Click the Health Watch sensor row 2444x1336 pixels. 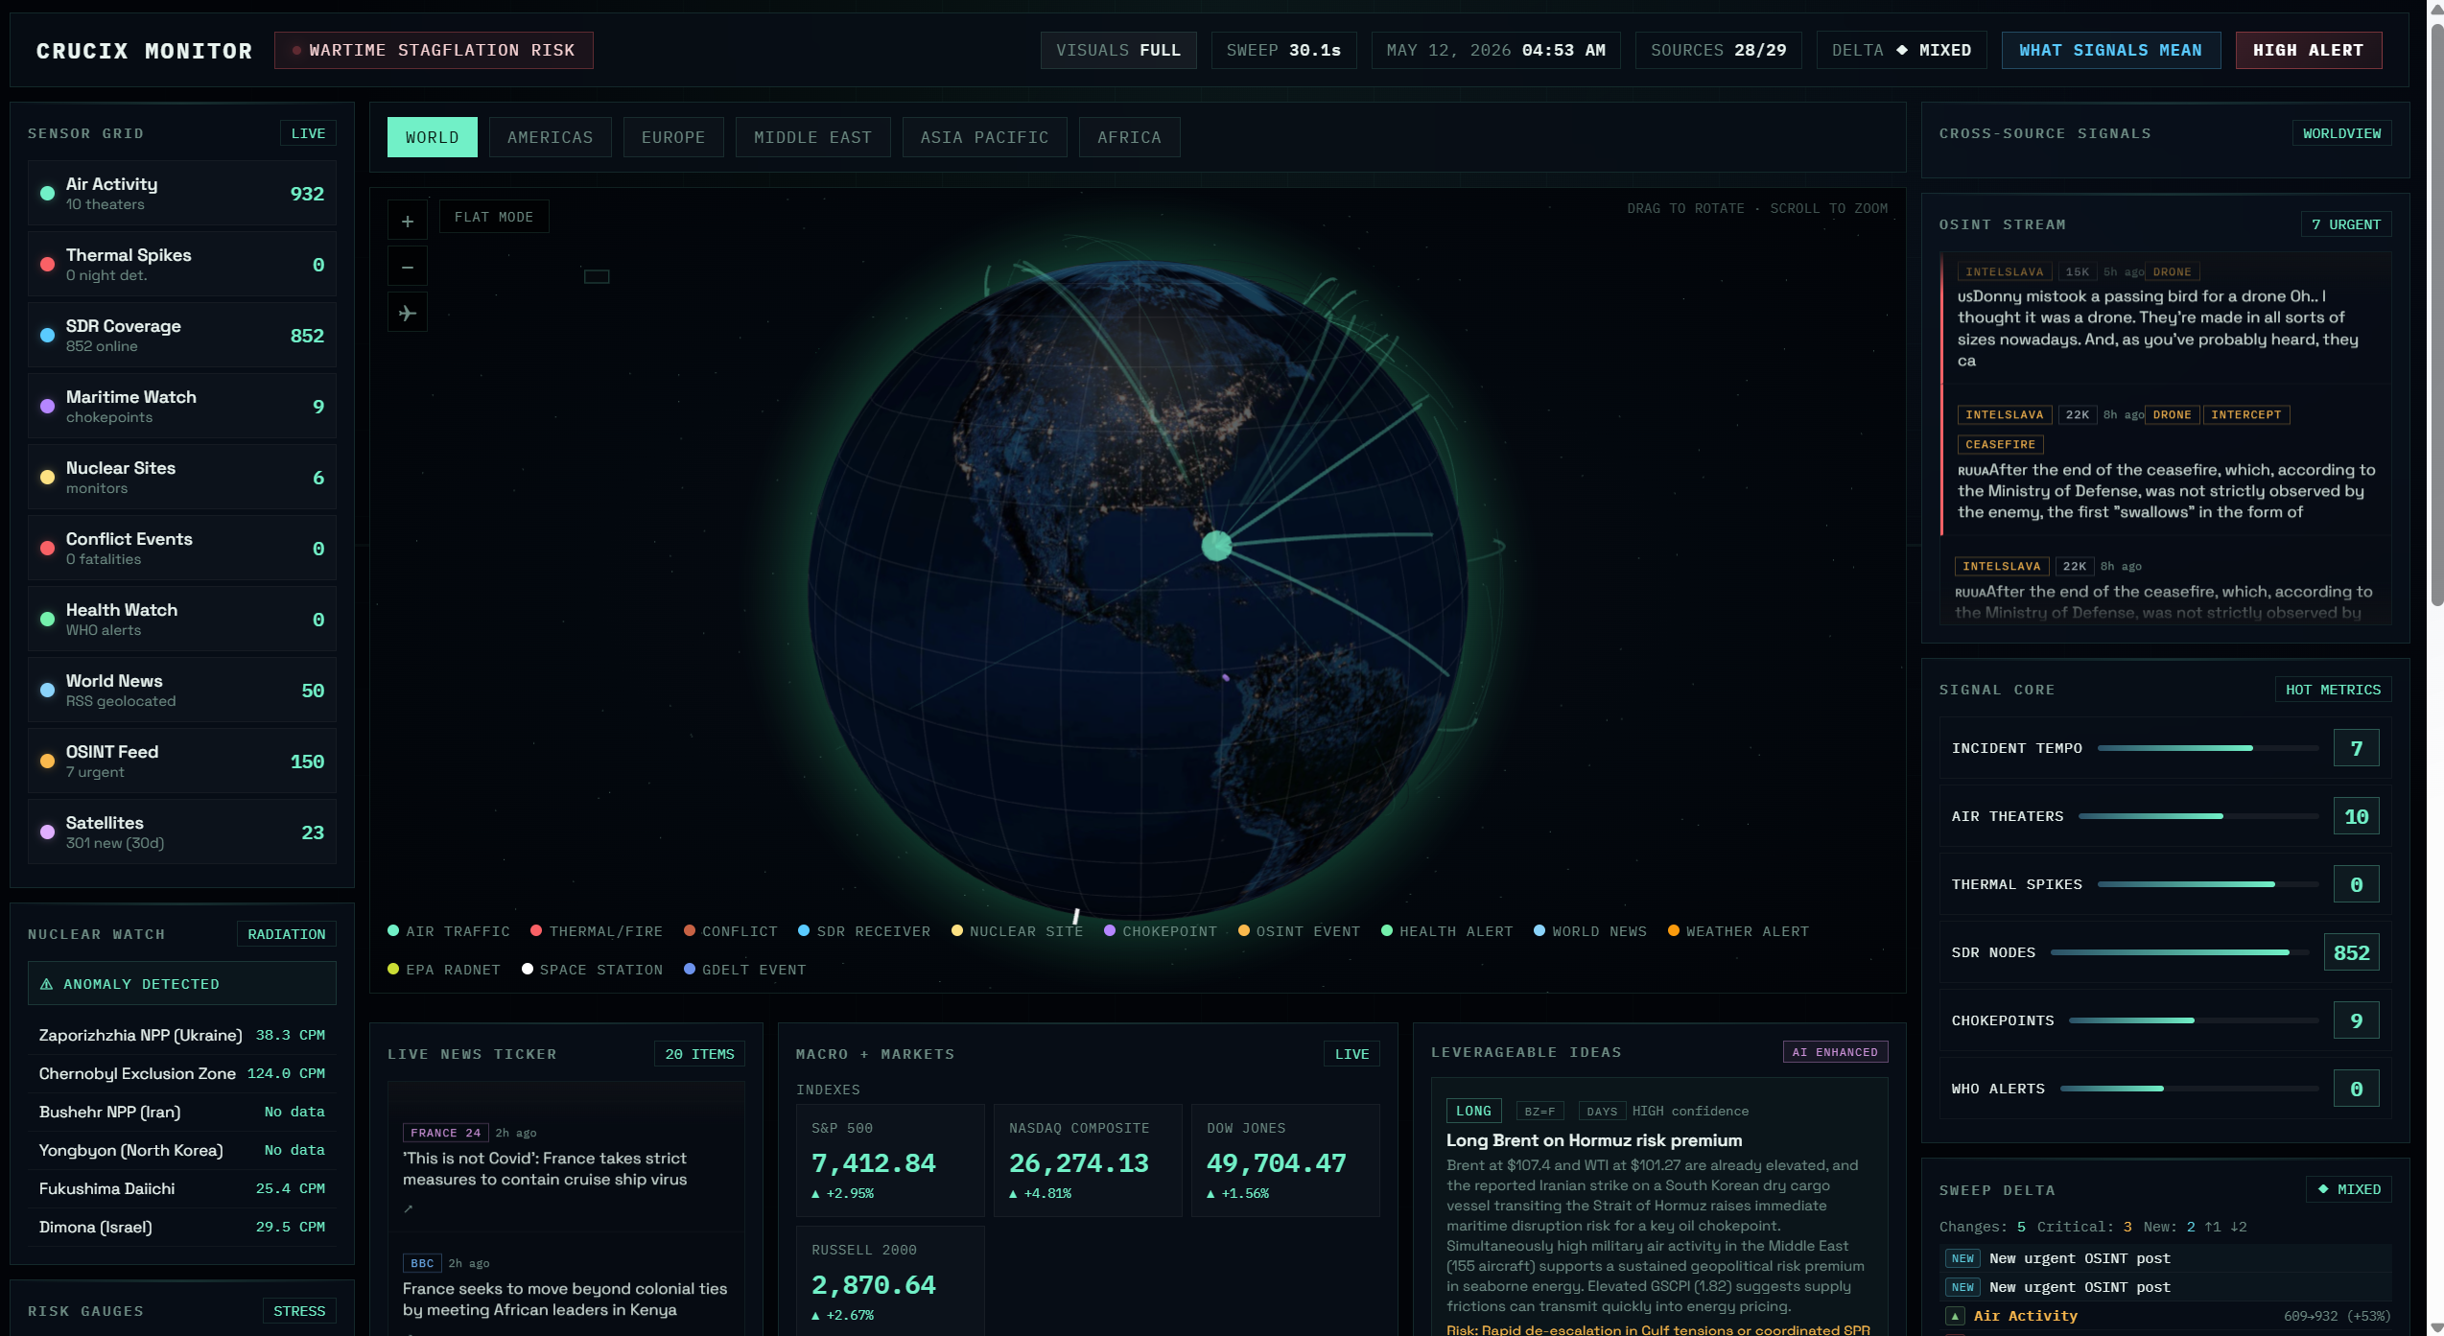tap(182, 620)
